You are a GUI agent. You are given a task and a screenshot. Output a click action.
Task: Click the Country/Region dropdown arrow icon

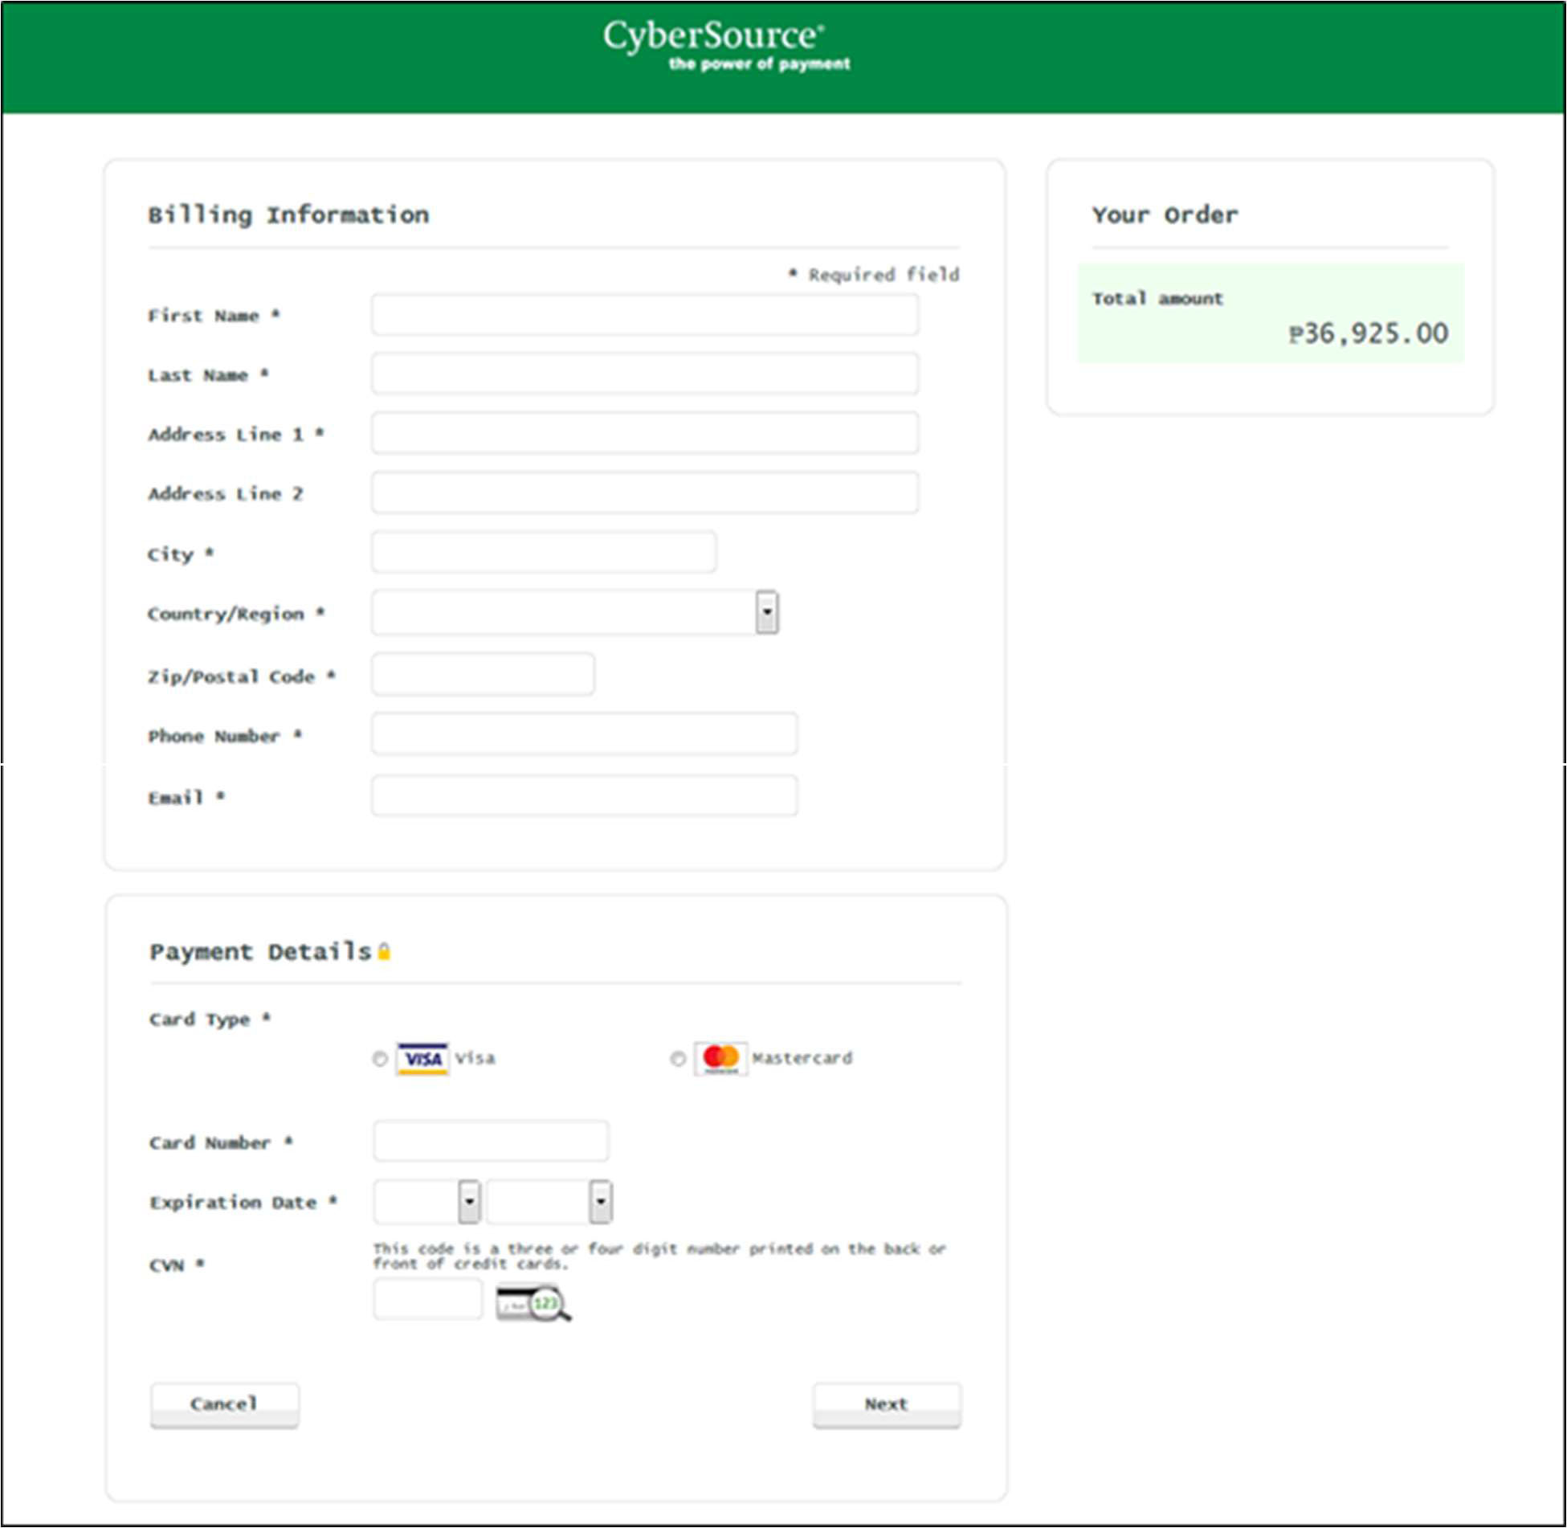[x=768, y=613]
